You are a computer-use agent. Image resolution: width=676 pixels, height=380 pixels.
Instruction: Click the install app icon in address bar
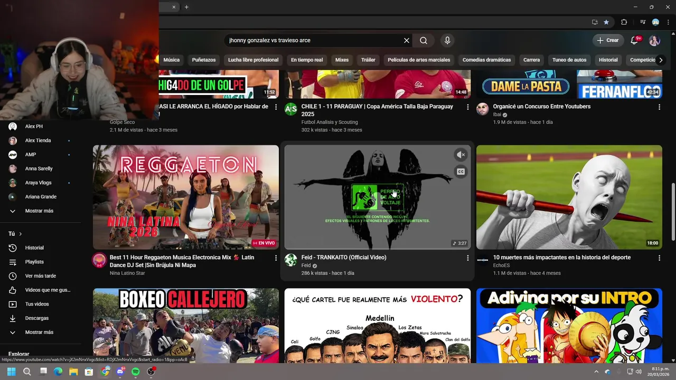[x=595, y=22]
